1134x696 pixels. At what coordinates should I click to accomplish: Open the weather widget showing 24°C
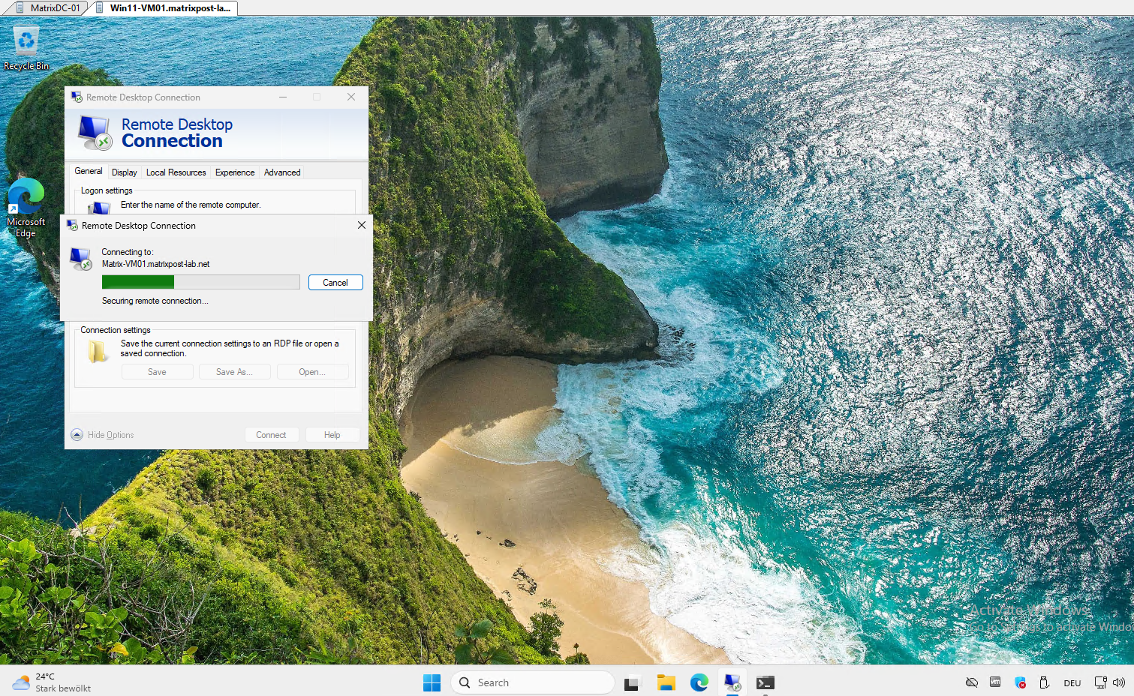[53, 682]
